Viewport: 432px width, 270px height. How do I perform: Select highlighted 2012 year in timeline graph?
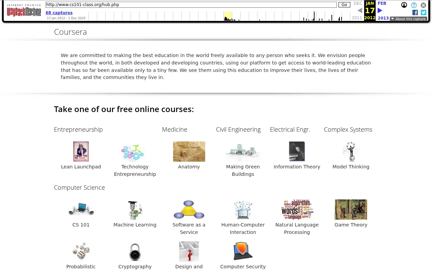coord(228,16)
